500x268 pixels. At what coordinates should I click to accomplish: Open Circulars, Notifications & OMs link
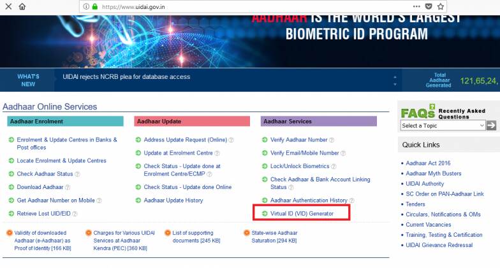[443, 214]
